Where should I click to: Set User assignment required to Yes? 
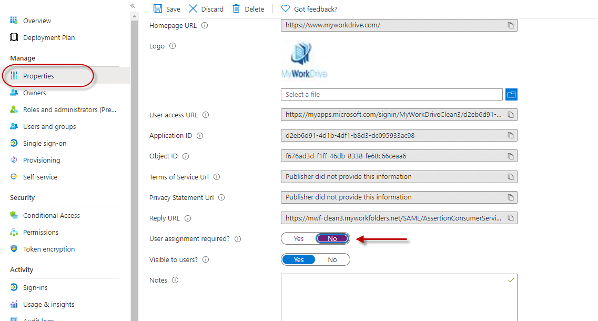coord(299,239)
